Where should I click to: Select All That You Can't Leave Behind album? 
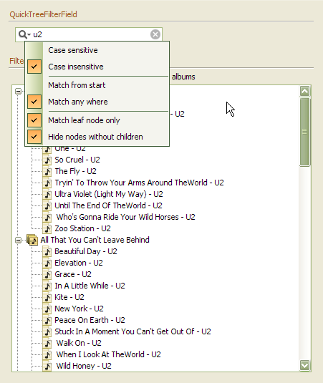point(95,240)
